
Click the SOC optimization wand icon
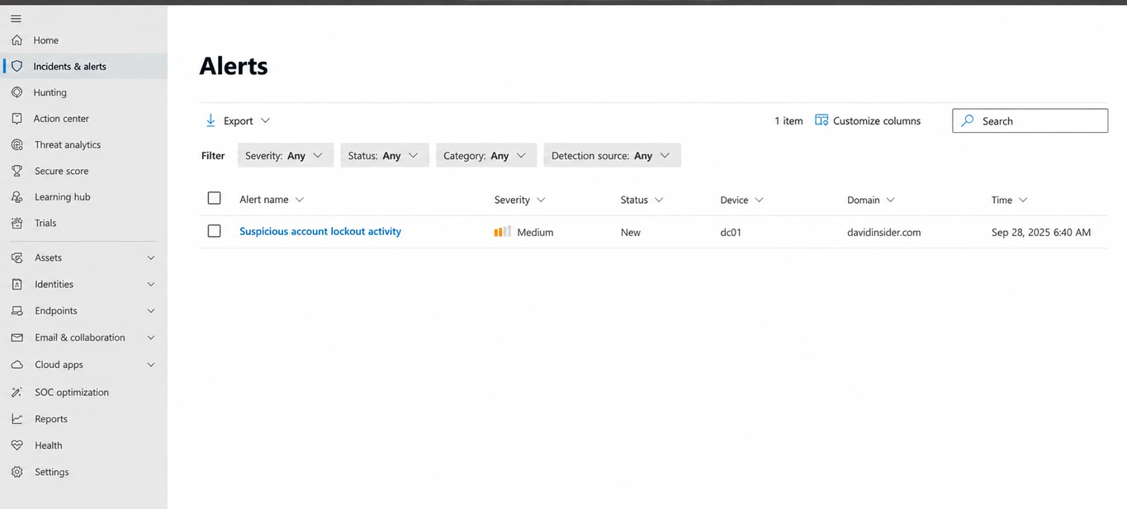(17, 392)
